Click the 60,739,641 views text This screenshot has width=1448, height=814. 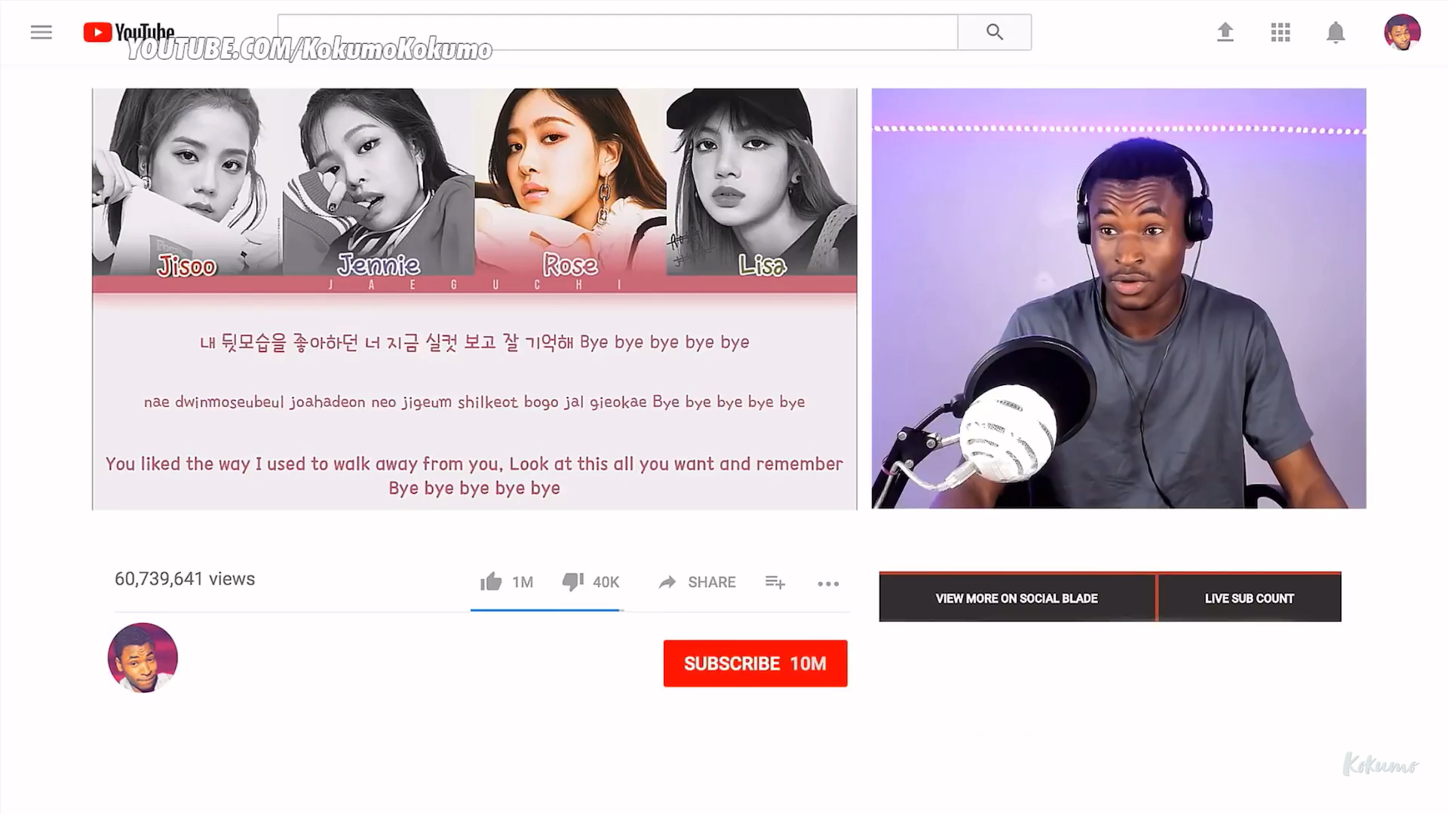pyautogui.click(x=185, y=579)
